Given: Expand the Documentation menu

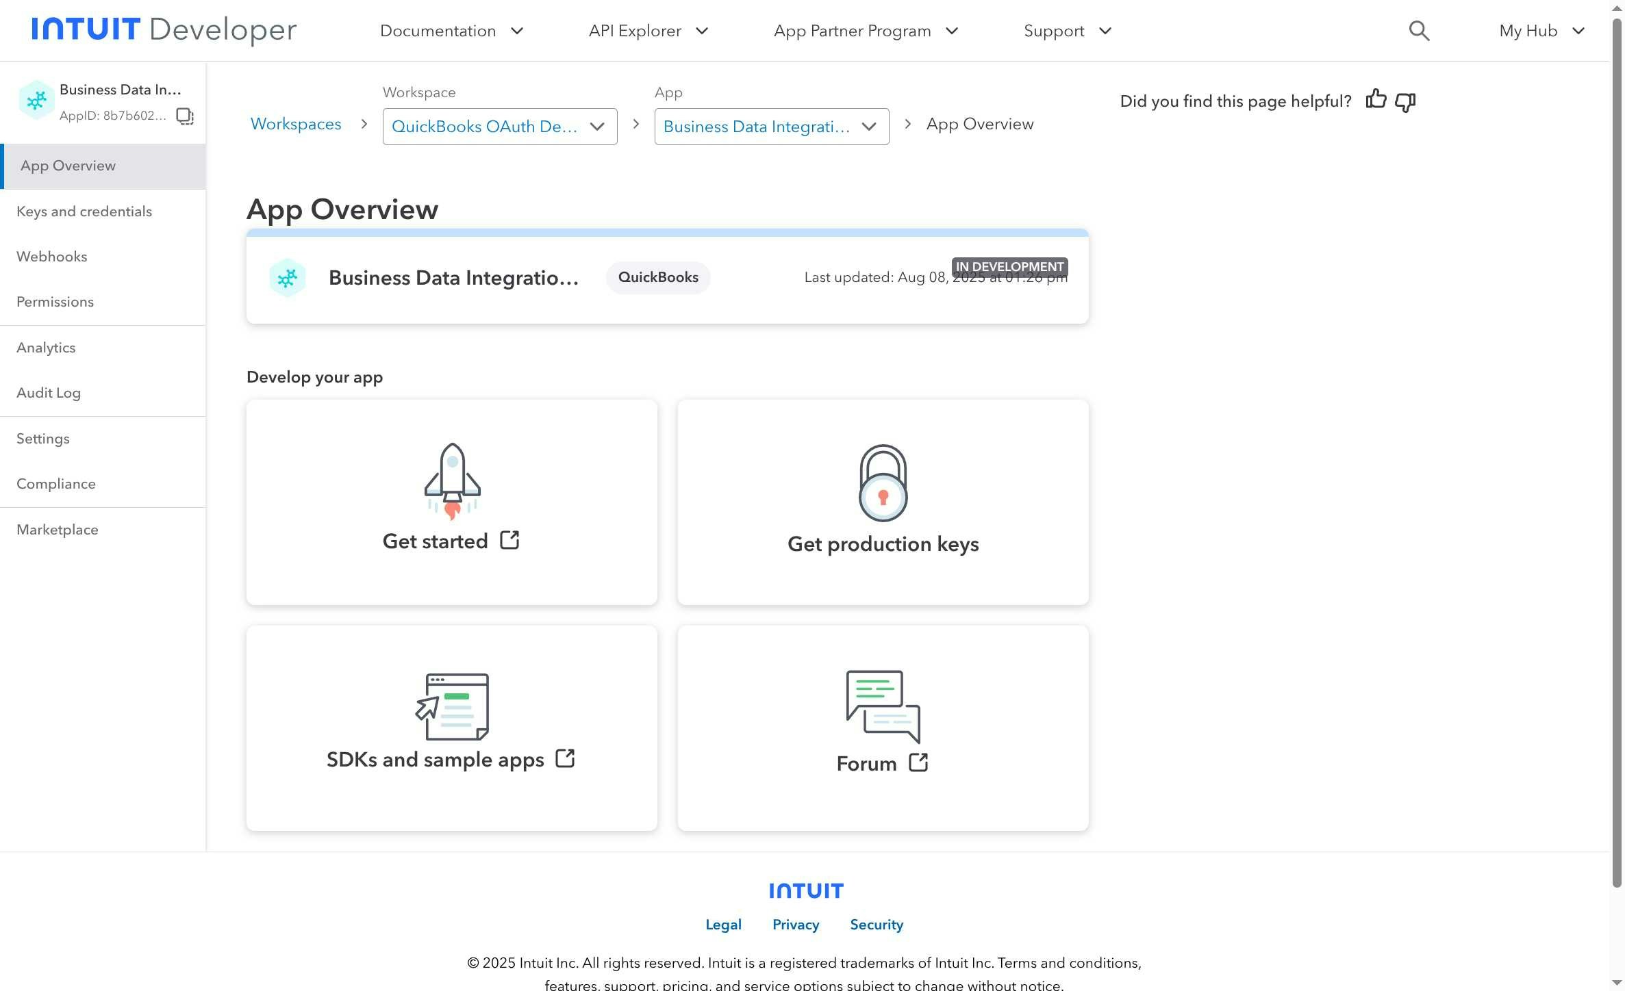Looking at the screenshot, I should [x=452, y=31].
